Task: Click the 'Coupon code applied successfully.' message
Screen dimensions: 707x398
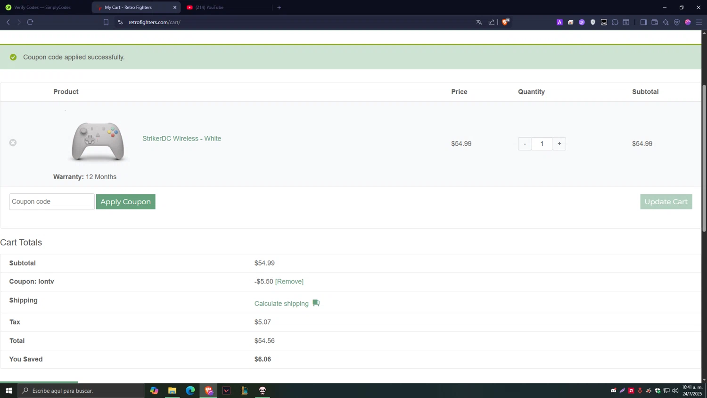Action: (74, 57)
